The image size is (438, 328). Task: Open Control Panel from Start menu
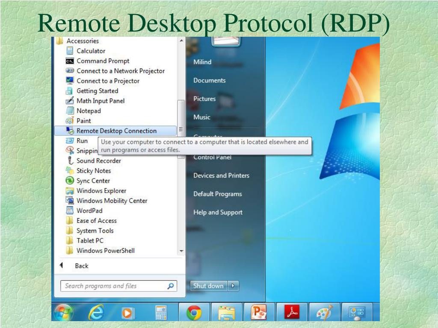[212, 157]
